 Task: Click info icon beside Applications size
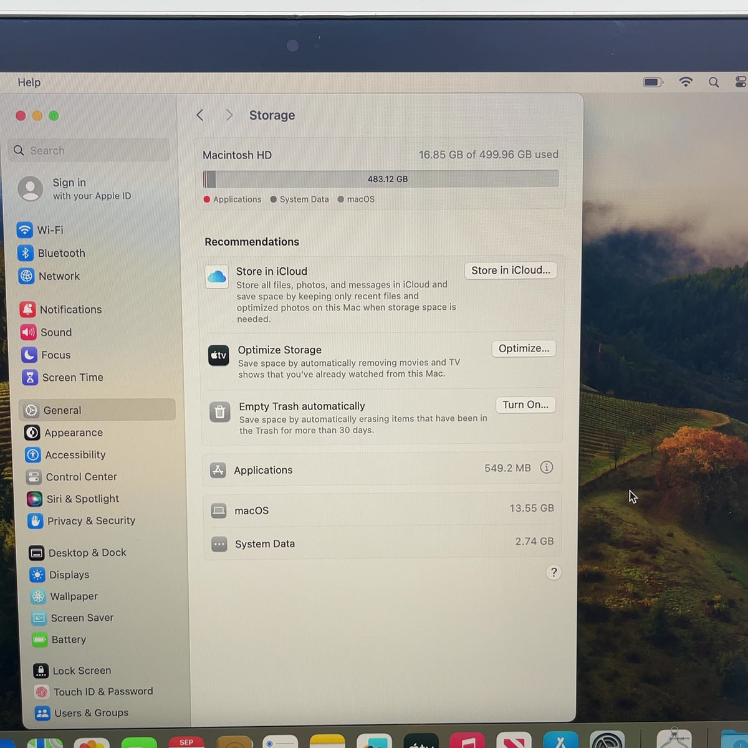[x=547, y=467]
